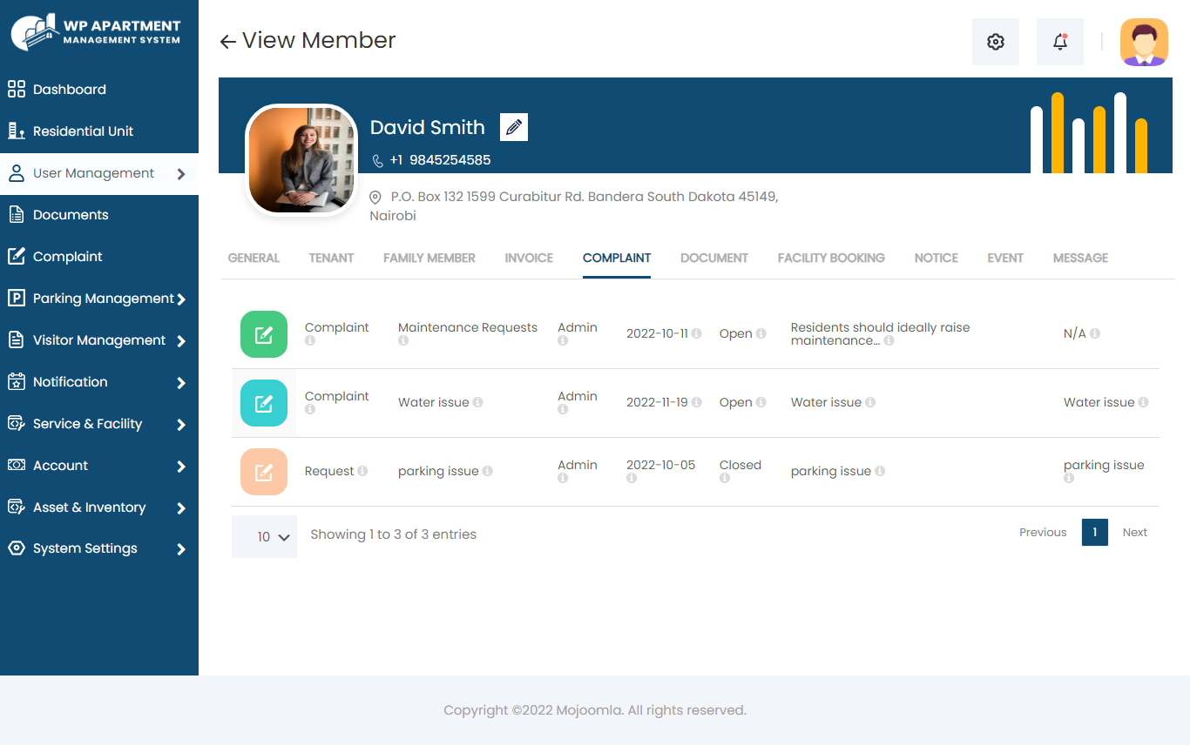Click the Notification calendar icon in sidebar
1190x746 pixels.
[x=16, y=381]
